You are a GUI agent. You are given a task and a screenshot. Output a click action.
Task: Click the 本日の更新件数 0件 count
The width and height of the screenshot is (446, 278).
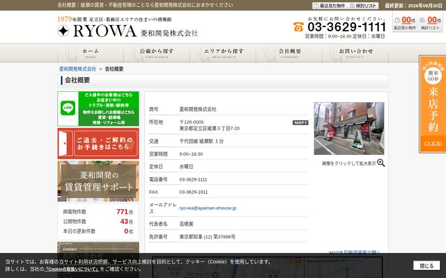[98, 231]
